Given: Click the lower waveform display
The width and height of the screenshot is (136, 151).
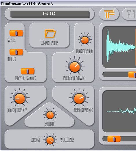Looking at the screenshot, I should point(119,111).
